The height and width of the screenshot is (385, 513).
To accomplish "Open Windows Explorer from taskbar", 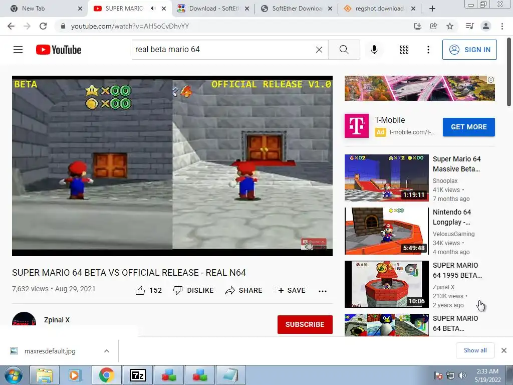I will (45, 375).
